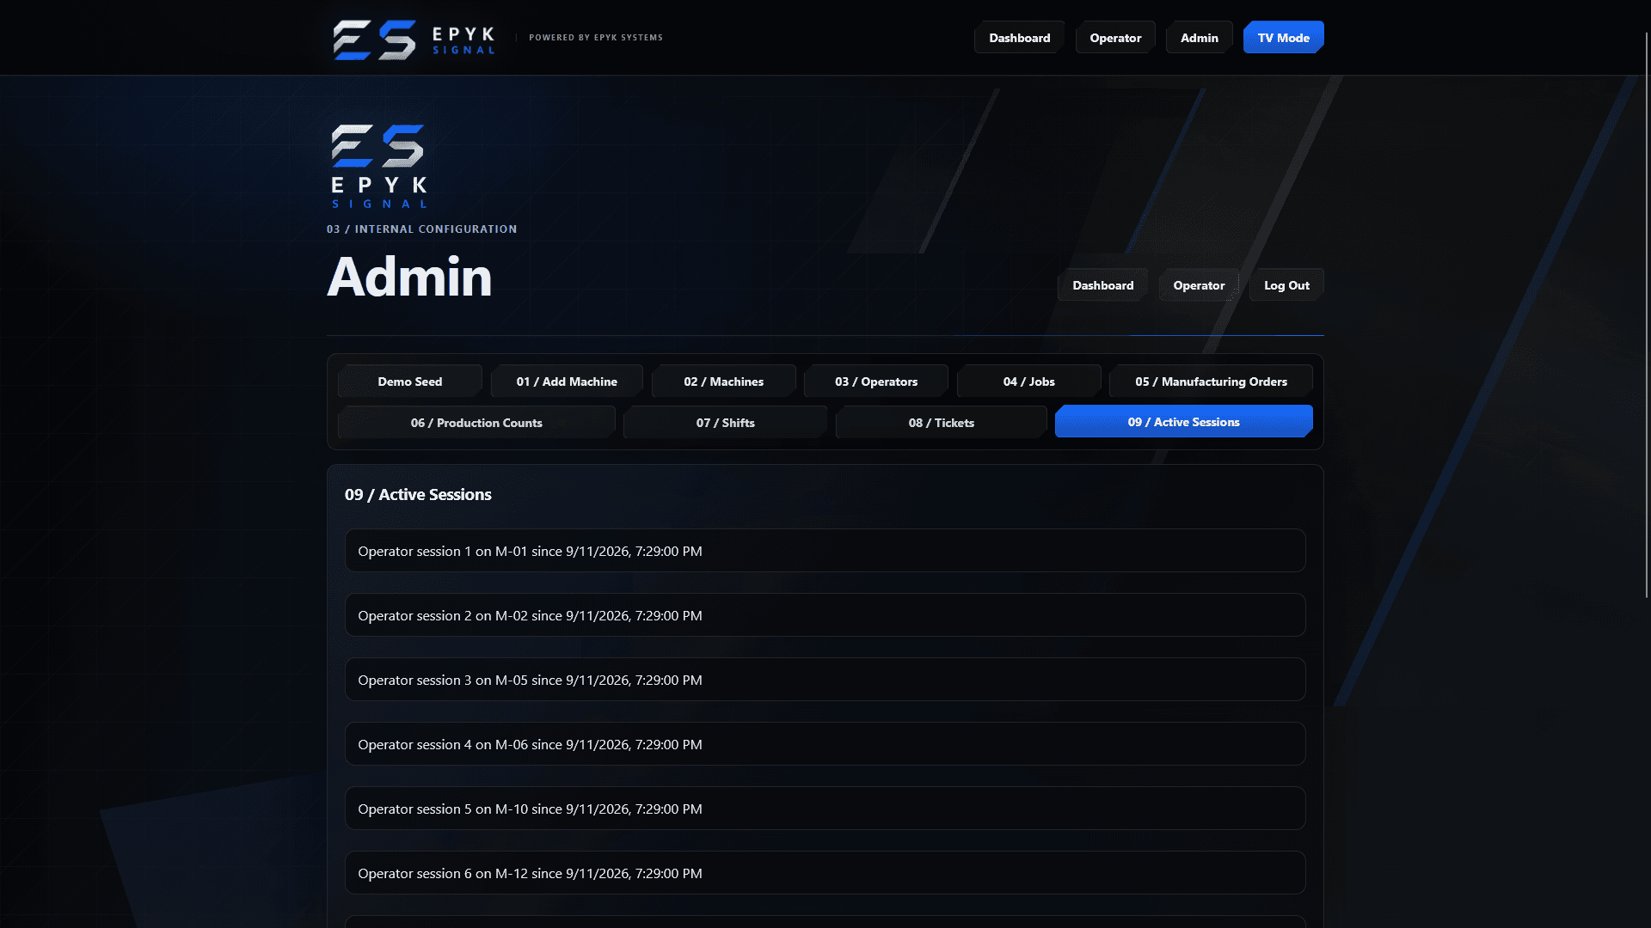Click the 09 / Active Sessions section heading
Viewport: 1651px width, 928px height.
(x=418, y=494)
